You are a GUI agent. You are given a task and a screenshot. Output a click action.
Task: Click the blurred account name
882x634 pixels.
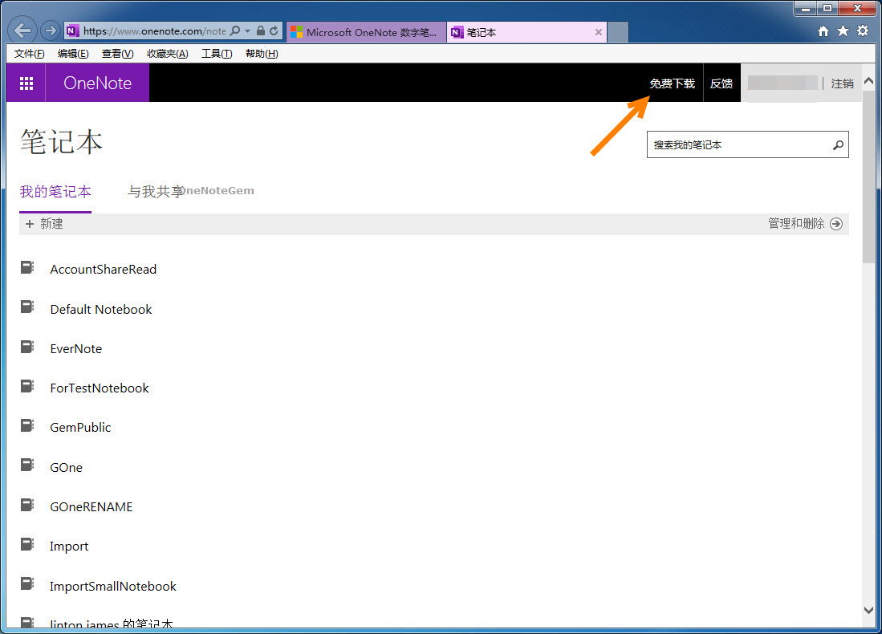pos(782,83)
